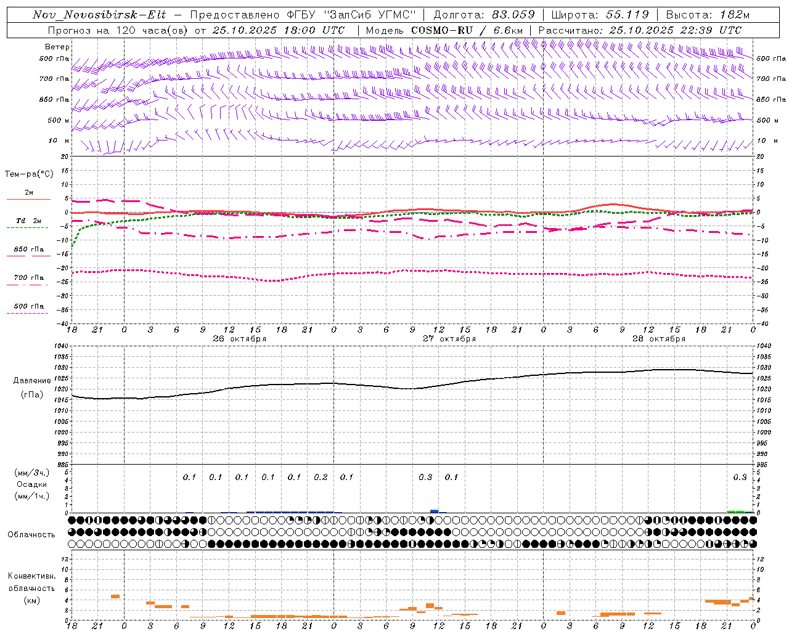The image size is (789, 631).
Task: Click the Рассчитано: 25.10.2025 22:39 UTC text
Action: click(x=640, y=30)
